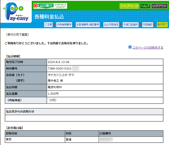This screenshot has width=169, height=145.
Task: Click the value （0円）
Action: [x=53, y=100]
